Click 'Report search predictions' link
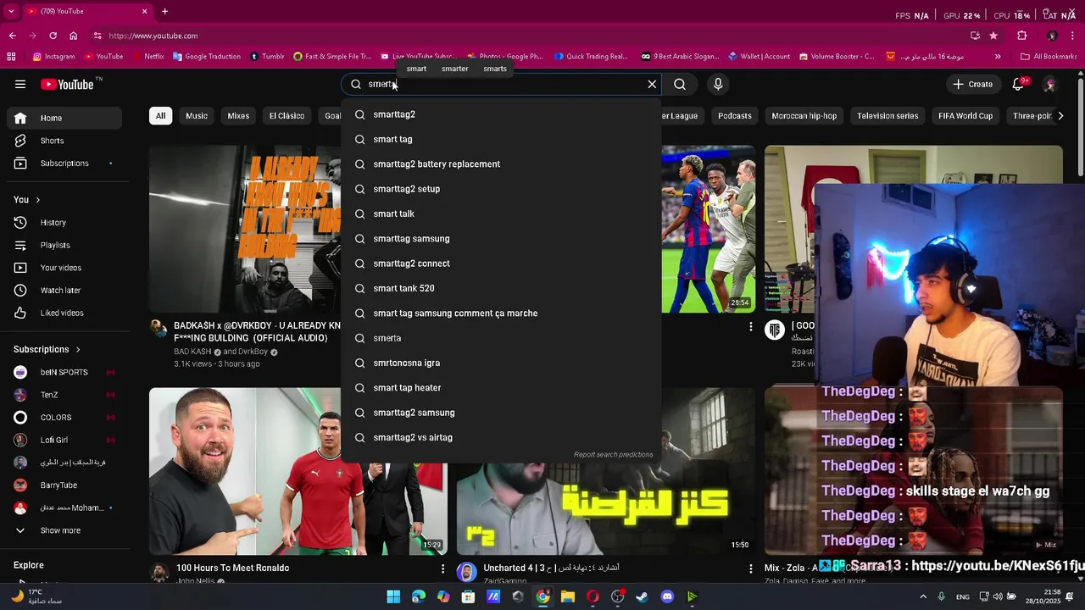 point(613,455)
